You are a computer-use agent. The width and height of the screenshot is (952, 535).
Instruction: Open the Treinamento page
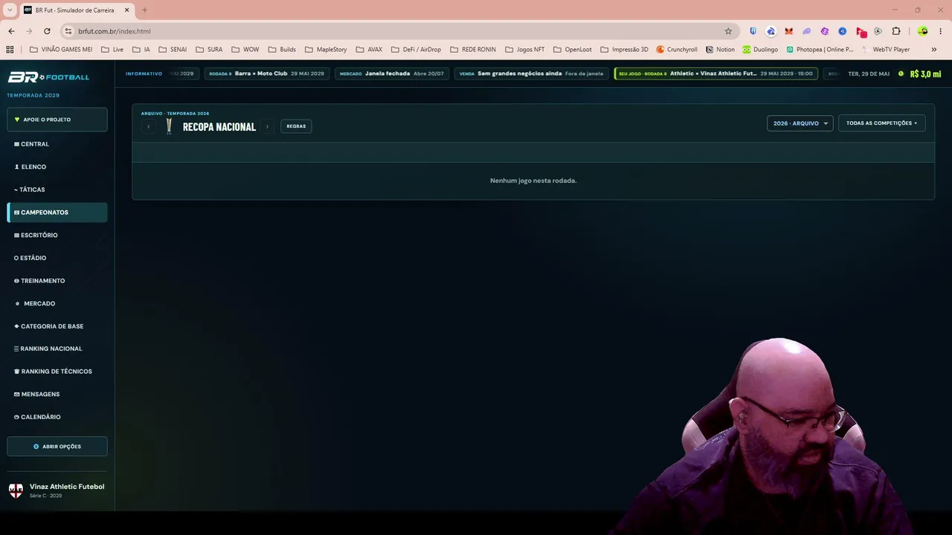pos(57,281)
